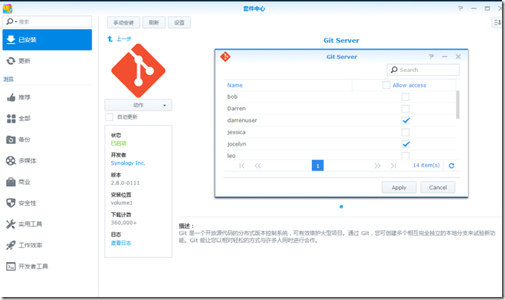Enable access for user bob
Viewport: 505px width, 300px height.
tap(405, 97)
